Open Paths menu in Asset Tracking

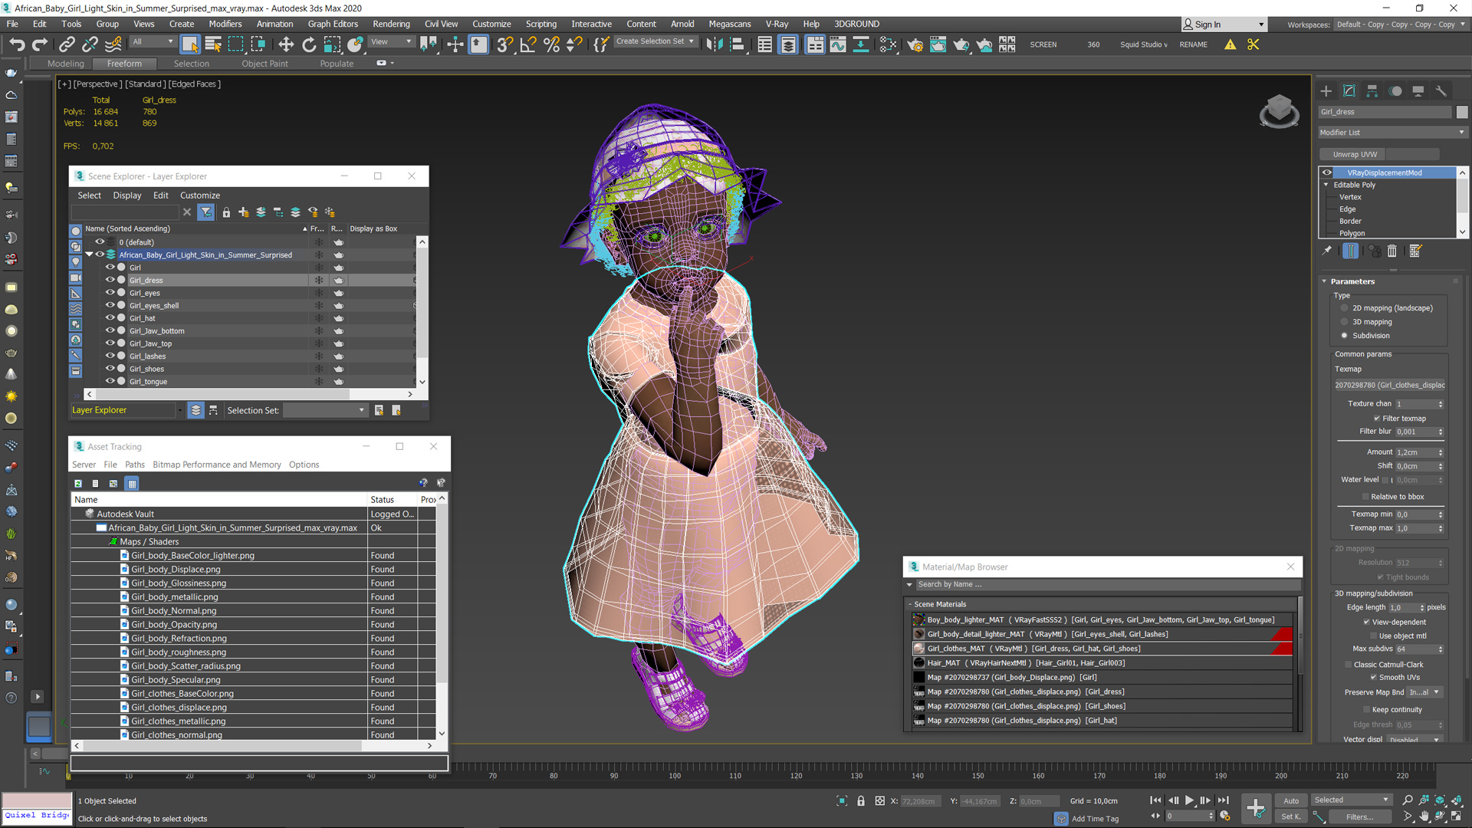(135, 465)
